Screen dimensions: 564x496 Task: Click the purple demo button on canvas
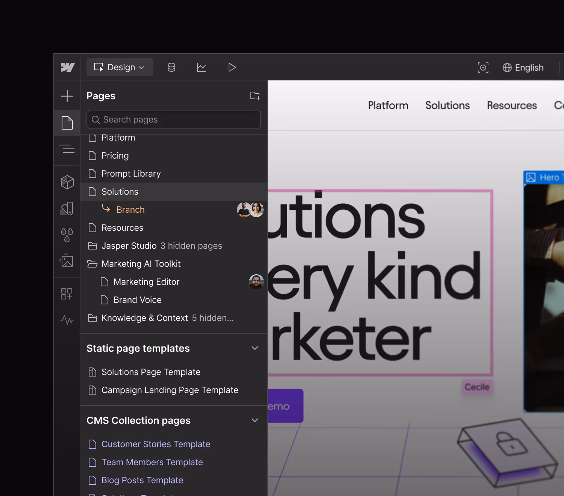tap(285, 406)
